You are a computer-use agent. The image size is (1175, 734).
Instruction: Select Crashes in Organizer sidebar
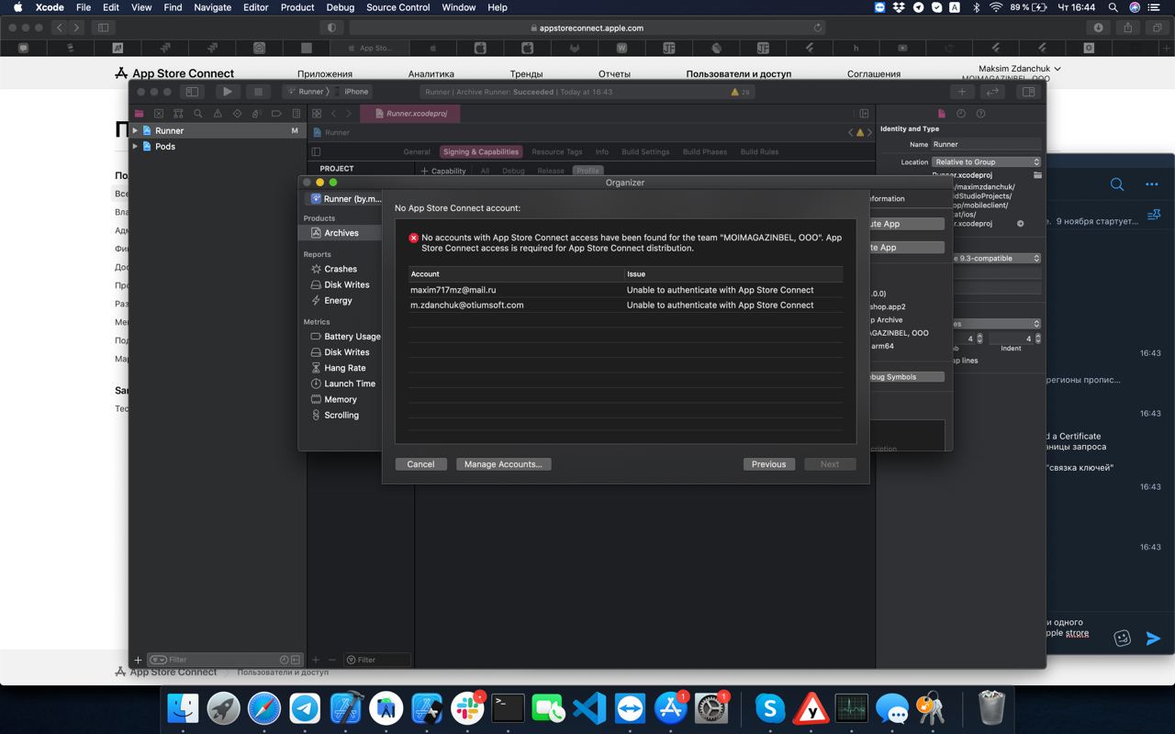click(340, 269)
